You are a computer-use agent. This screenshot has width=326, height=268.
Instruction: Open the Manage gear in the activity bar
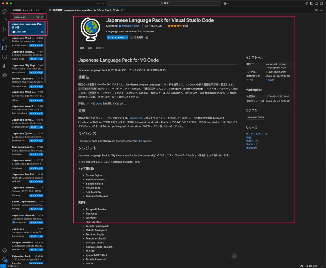coord(4,259)
